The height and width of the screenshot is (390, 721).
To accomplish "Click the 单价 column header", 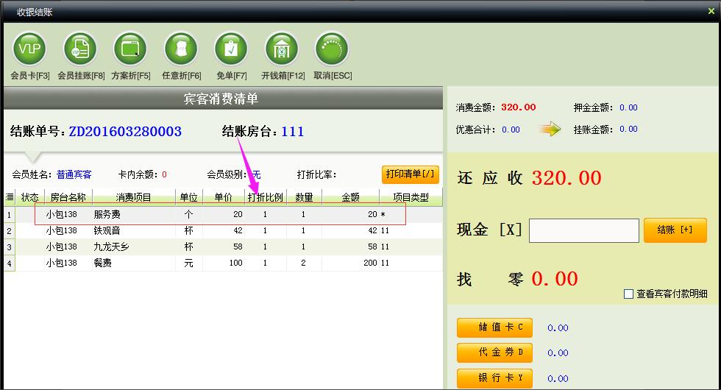I will coord(224,197).
